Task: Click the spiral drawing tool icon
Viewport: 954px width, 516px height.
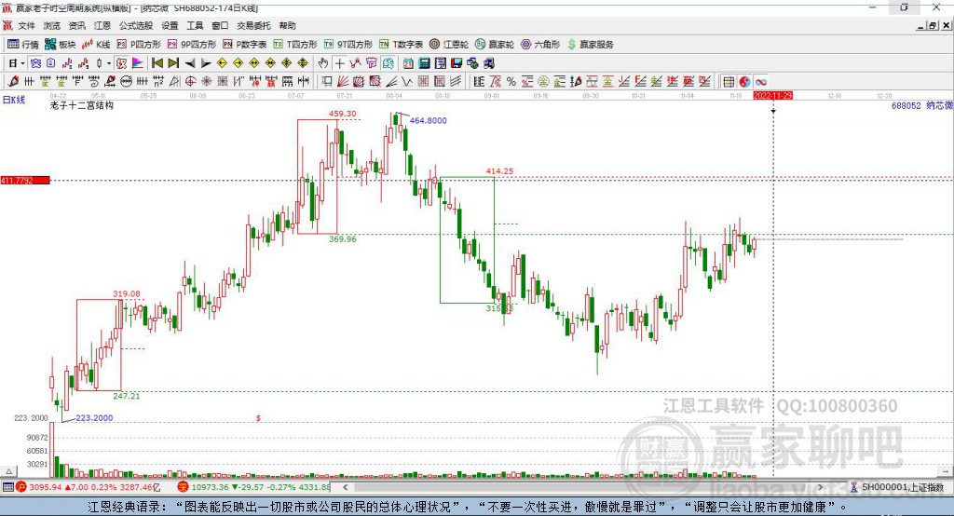Action: tap(94, 82)
